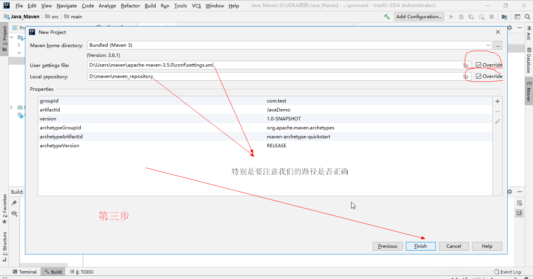Open the 6: TODO tab at bottom

click(82, 272)
